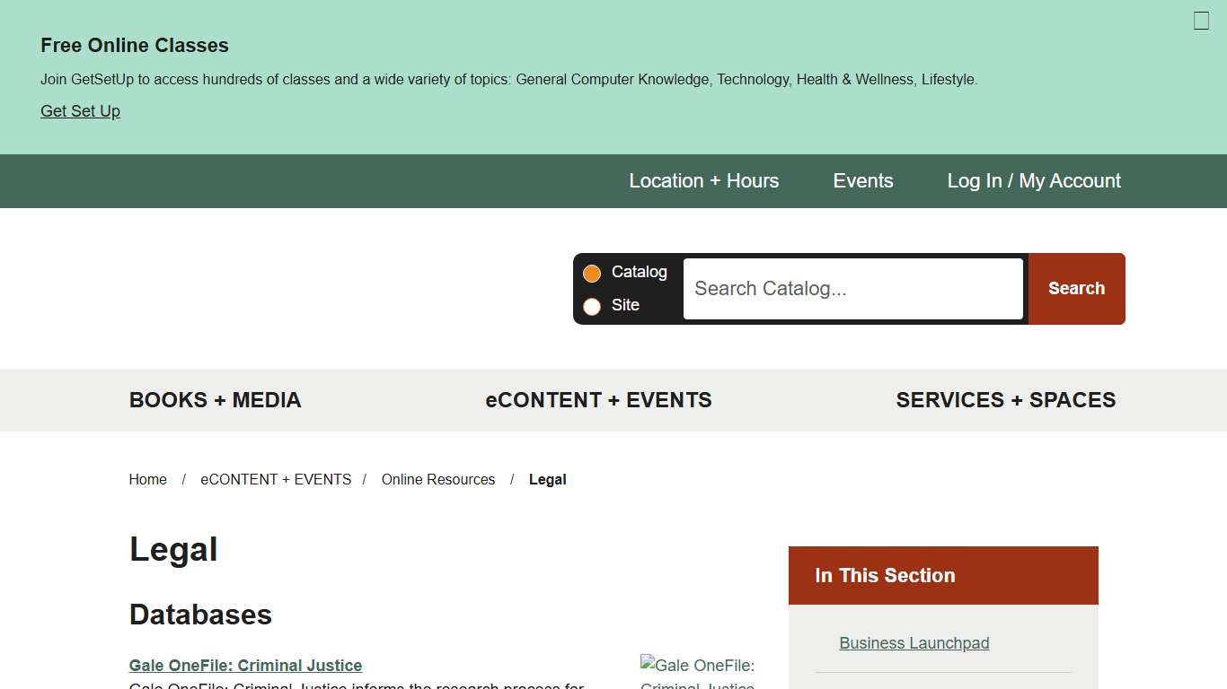
Task: Open the Events page
Action: pos(862,181)
